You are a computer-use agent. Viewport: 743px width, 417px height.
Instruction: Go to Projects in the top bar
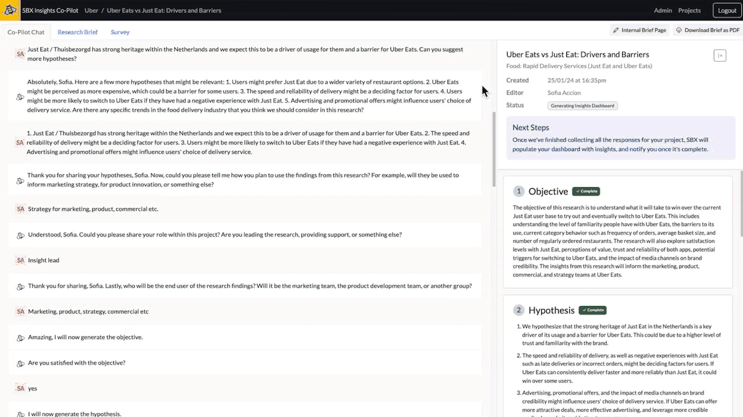tap(689, 10)
